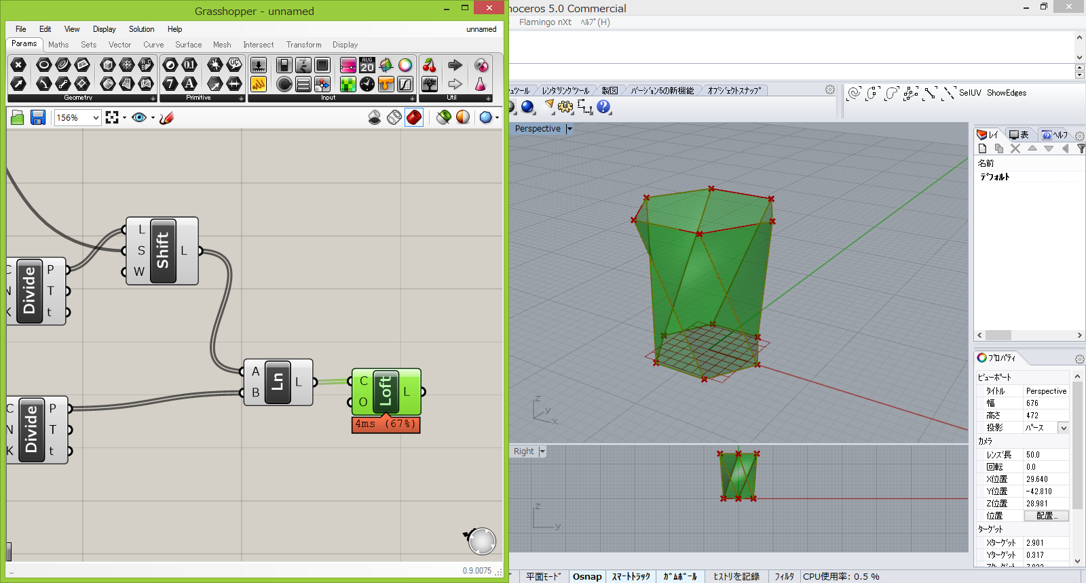Image resolution: width=1086 pixels, height=583 pixels.
Task: Click the 配置... button
Action: [1047, 516]
